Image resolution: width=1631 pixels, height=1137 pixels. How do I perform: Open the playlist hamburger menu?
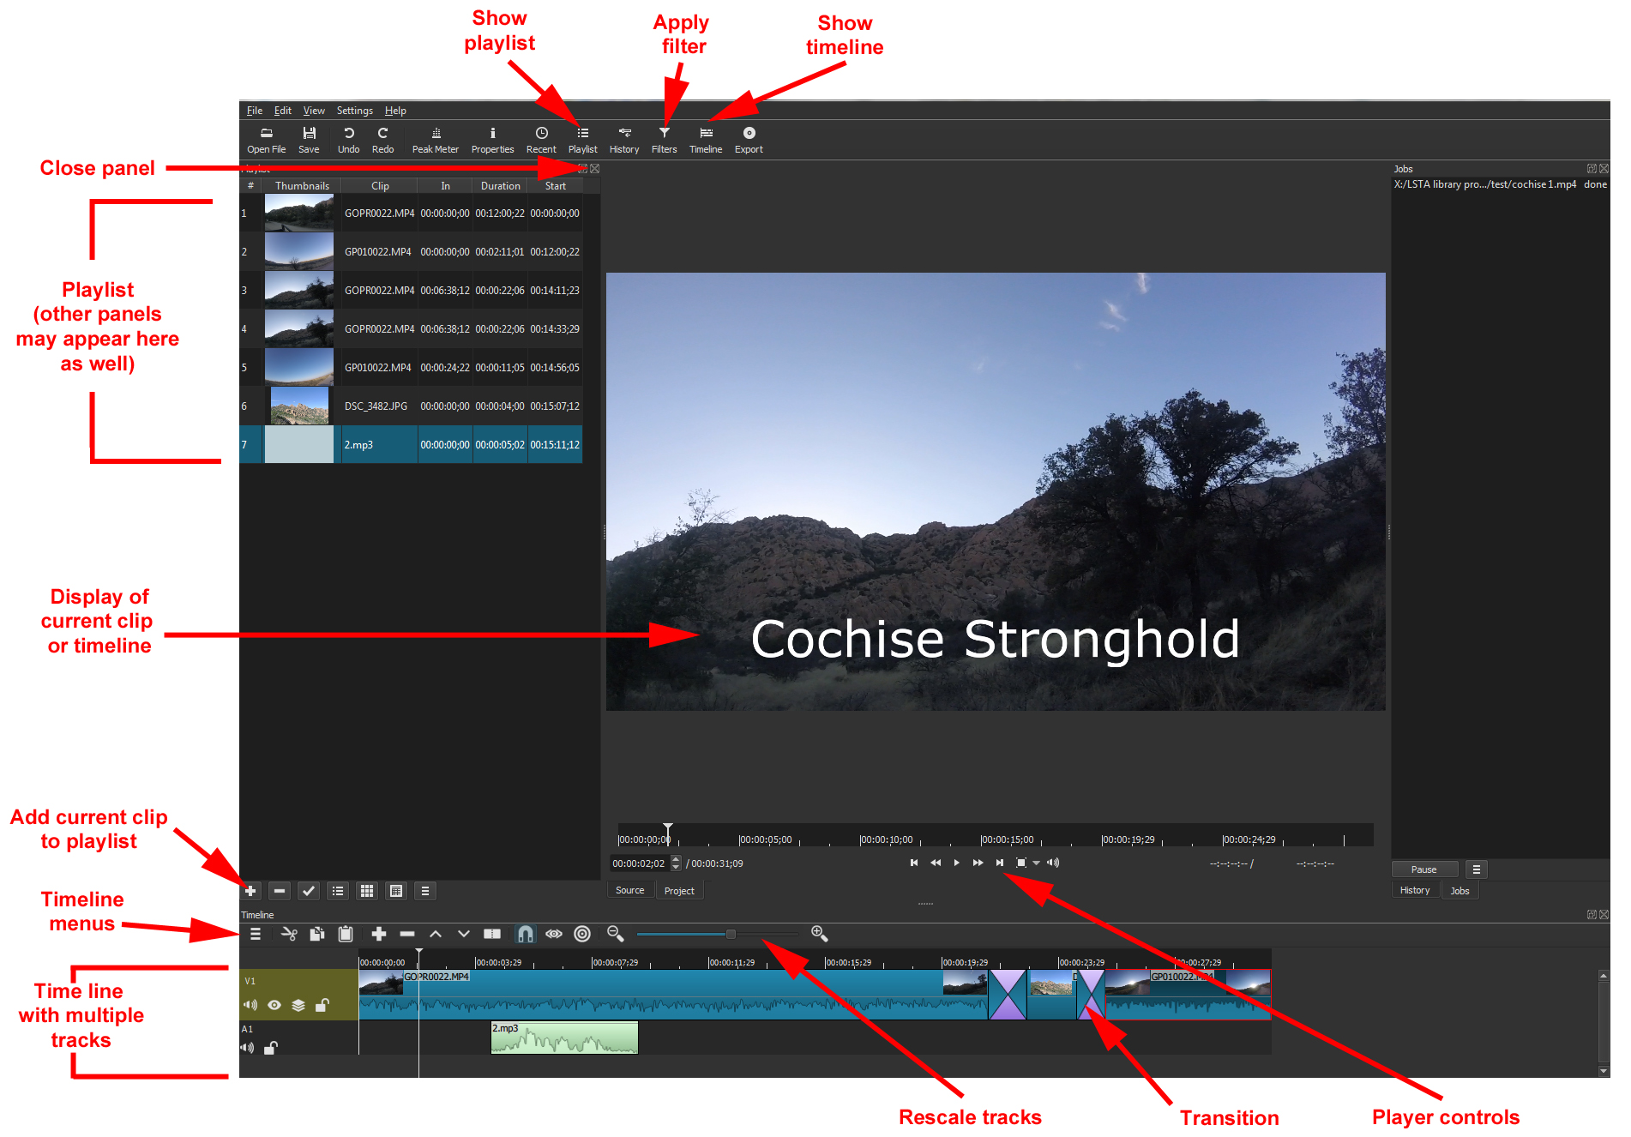(x=425, y=890)
